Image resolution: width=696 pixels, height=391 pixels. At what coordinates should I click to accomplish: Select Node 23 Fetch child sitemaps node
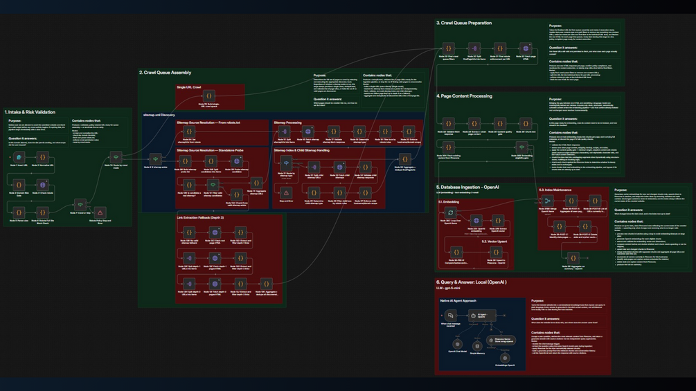(339, 167)
